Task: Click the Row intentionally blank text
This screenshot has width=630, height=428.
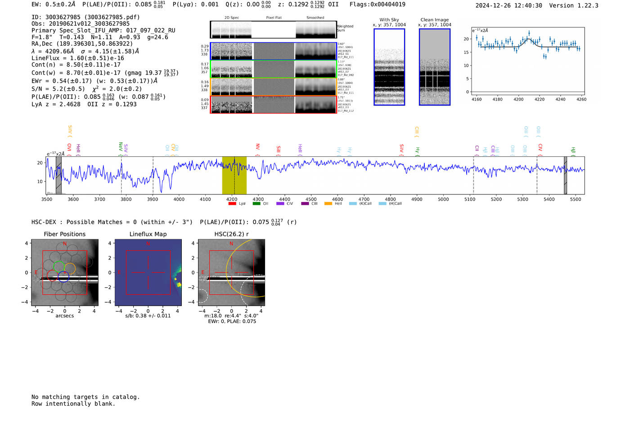Action: pos(73,404)
